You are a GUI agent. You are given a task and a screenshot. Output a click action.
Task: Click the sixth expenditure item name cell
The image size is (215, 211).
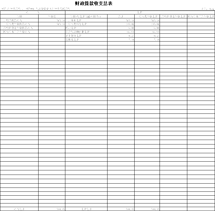pyautogui.click(x=86, y=39)
